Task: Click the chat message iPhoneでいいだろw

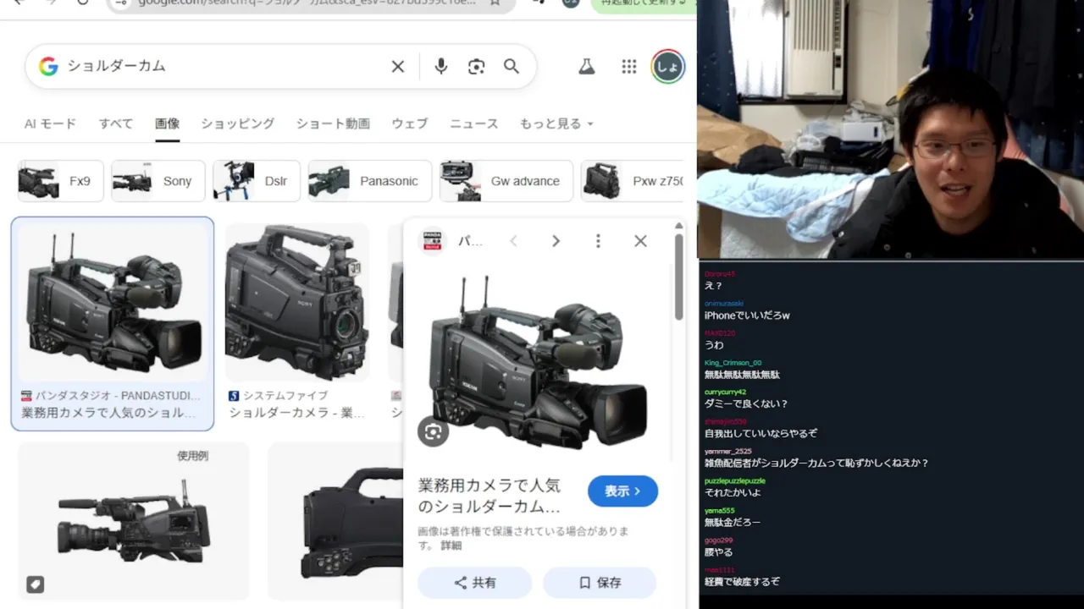Action: (x=747, y=315)
